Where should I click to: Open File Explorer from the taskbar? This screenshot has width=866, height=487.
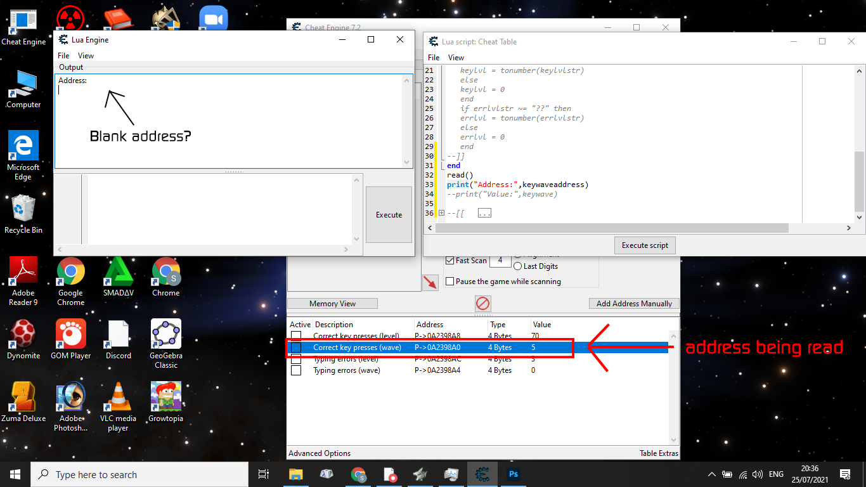(x=296, y=474)
